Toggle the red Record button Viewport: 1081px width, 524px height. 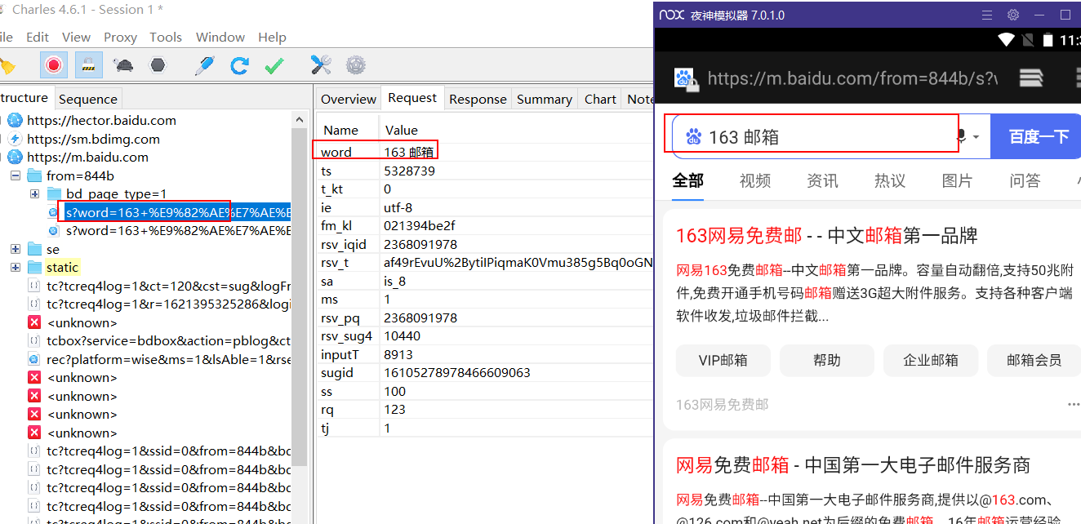53,65
